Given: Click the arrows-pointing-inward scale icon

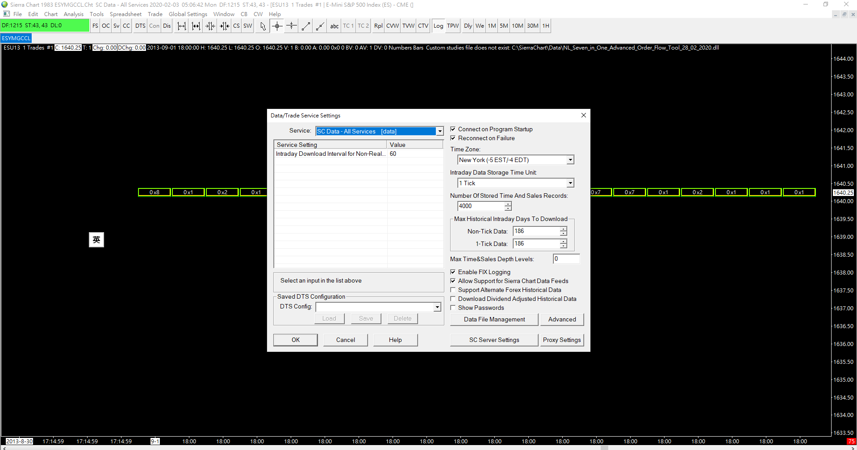Looking at the screenshot, I should click(x=210, y=26).
